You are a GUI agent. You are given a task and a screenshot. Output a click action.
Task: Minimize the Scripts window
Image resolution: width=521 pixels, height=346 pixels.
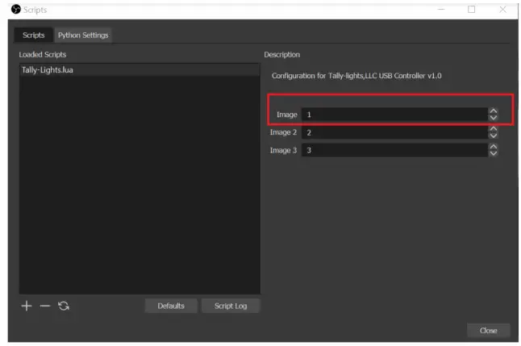441,10
